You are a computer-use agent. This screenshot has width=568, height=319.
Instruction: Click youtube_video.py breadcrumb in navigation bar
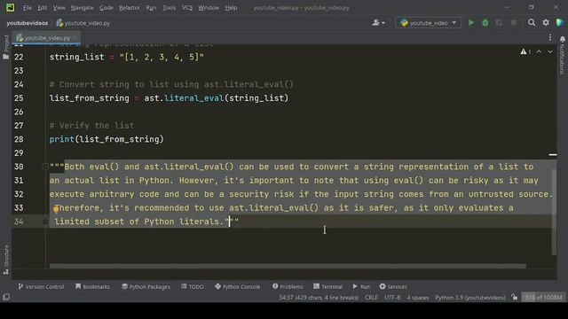[x=83, y=23]
